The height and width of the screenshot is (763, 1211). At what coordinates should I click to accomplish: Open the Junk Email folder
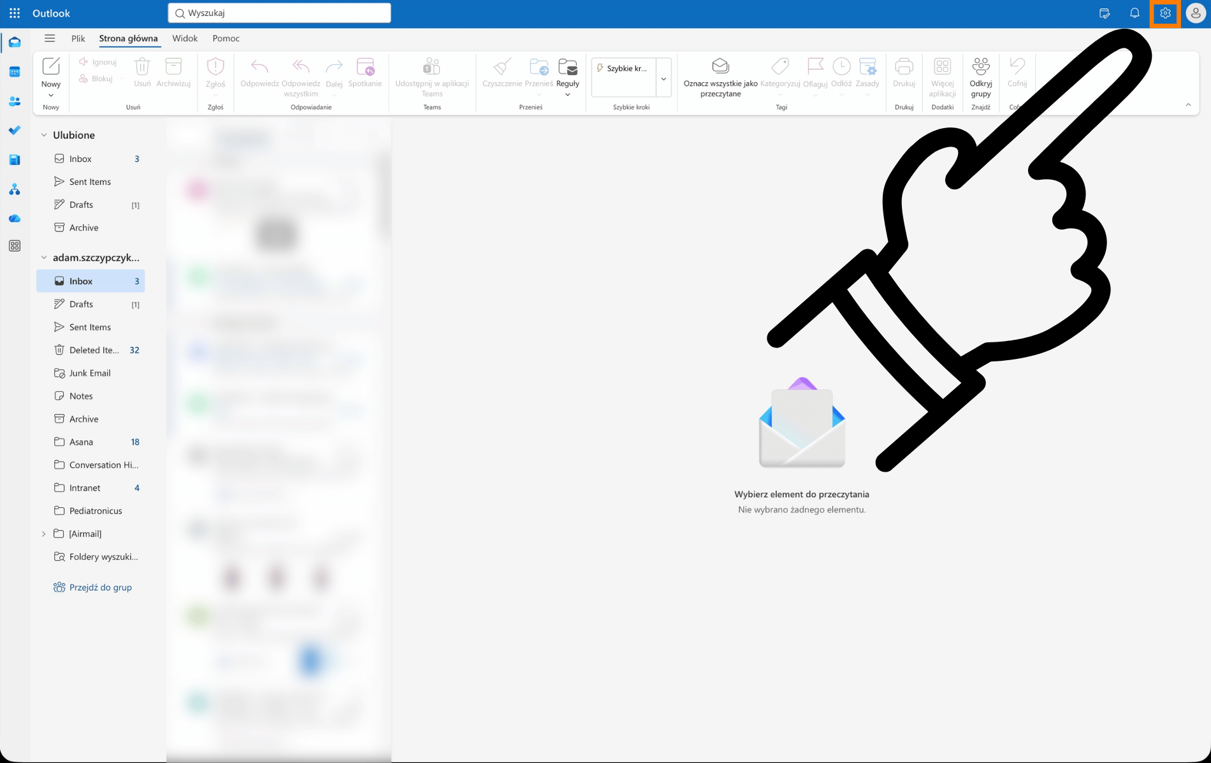tap(91, 373)
